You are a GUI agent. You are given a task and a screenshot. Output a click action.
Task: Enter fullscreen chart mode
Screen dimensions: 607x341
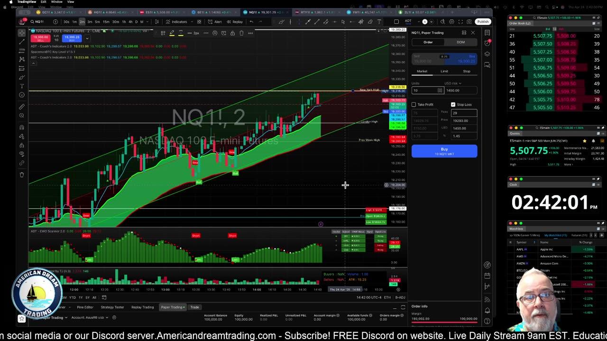tap(460, 22)
